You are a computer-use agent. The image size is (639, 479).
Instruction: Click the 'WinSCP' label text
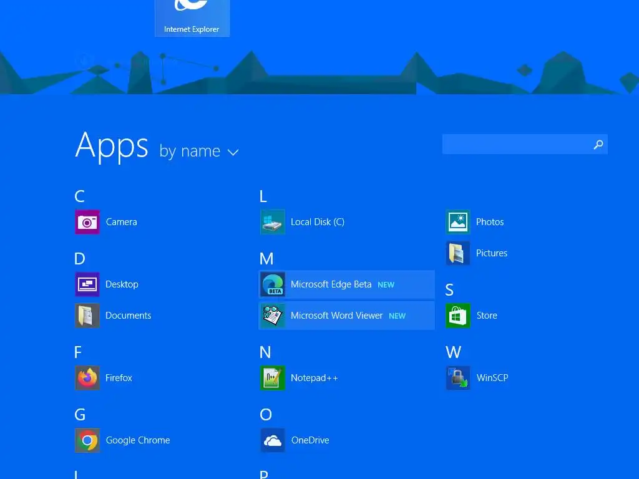492,378
